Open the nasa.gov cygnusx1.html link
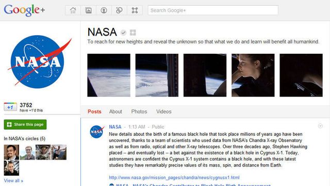This screenshot has height=186, width=330. pyautogui.click(x=174, y=178)
